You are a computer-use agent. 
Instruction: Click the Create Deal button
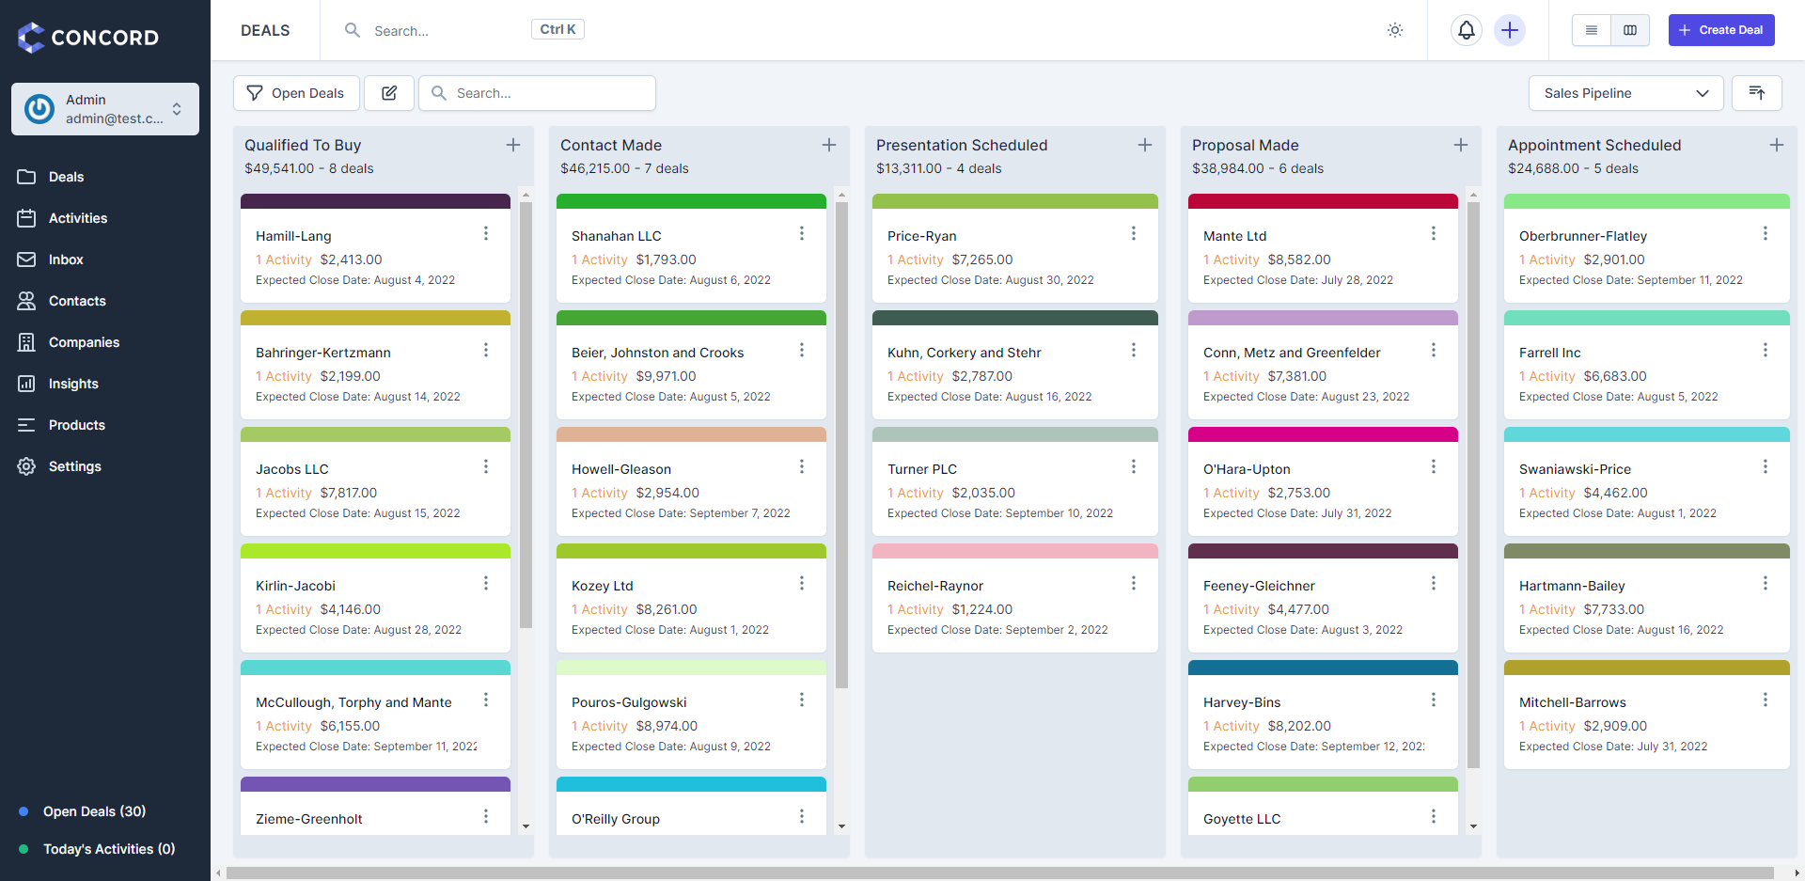coord(1720,29)
